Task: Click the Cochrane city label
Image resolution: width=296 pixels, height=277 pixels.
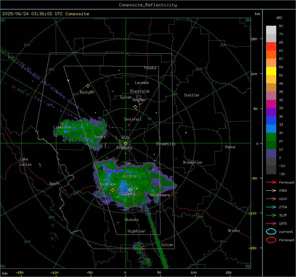Action: click(x=108, y=184)
